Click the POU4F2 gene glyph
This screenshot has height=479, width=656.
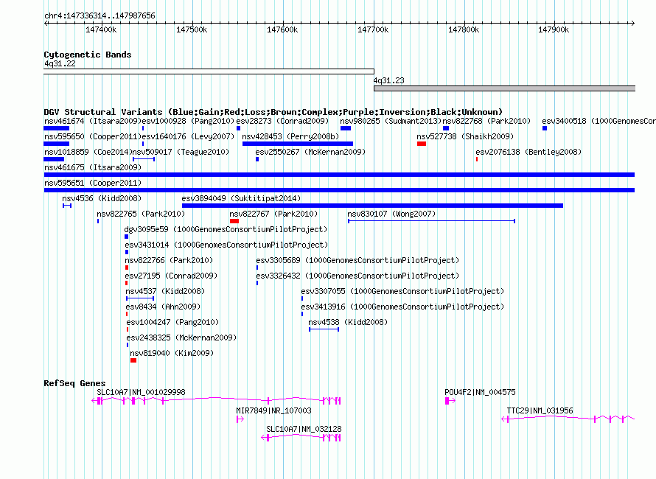450,401
